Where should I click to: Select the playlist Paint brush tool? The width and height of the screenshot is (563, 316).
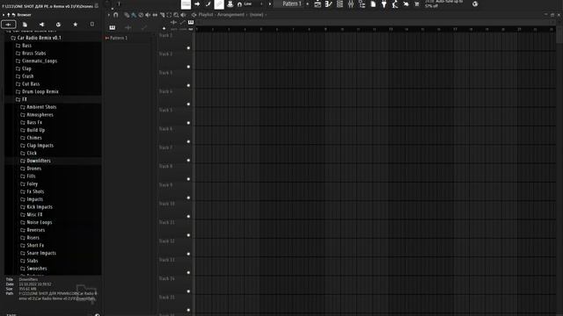(x=134, y=15)
